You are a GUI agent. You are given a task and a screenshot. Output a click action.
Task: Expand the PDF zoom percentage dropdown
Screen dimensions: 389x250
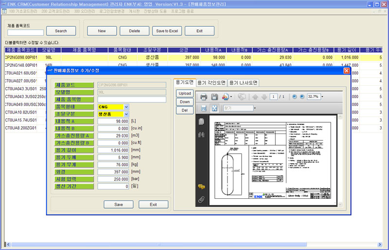click(x=322, y=97)
